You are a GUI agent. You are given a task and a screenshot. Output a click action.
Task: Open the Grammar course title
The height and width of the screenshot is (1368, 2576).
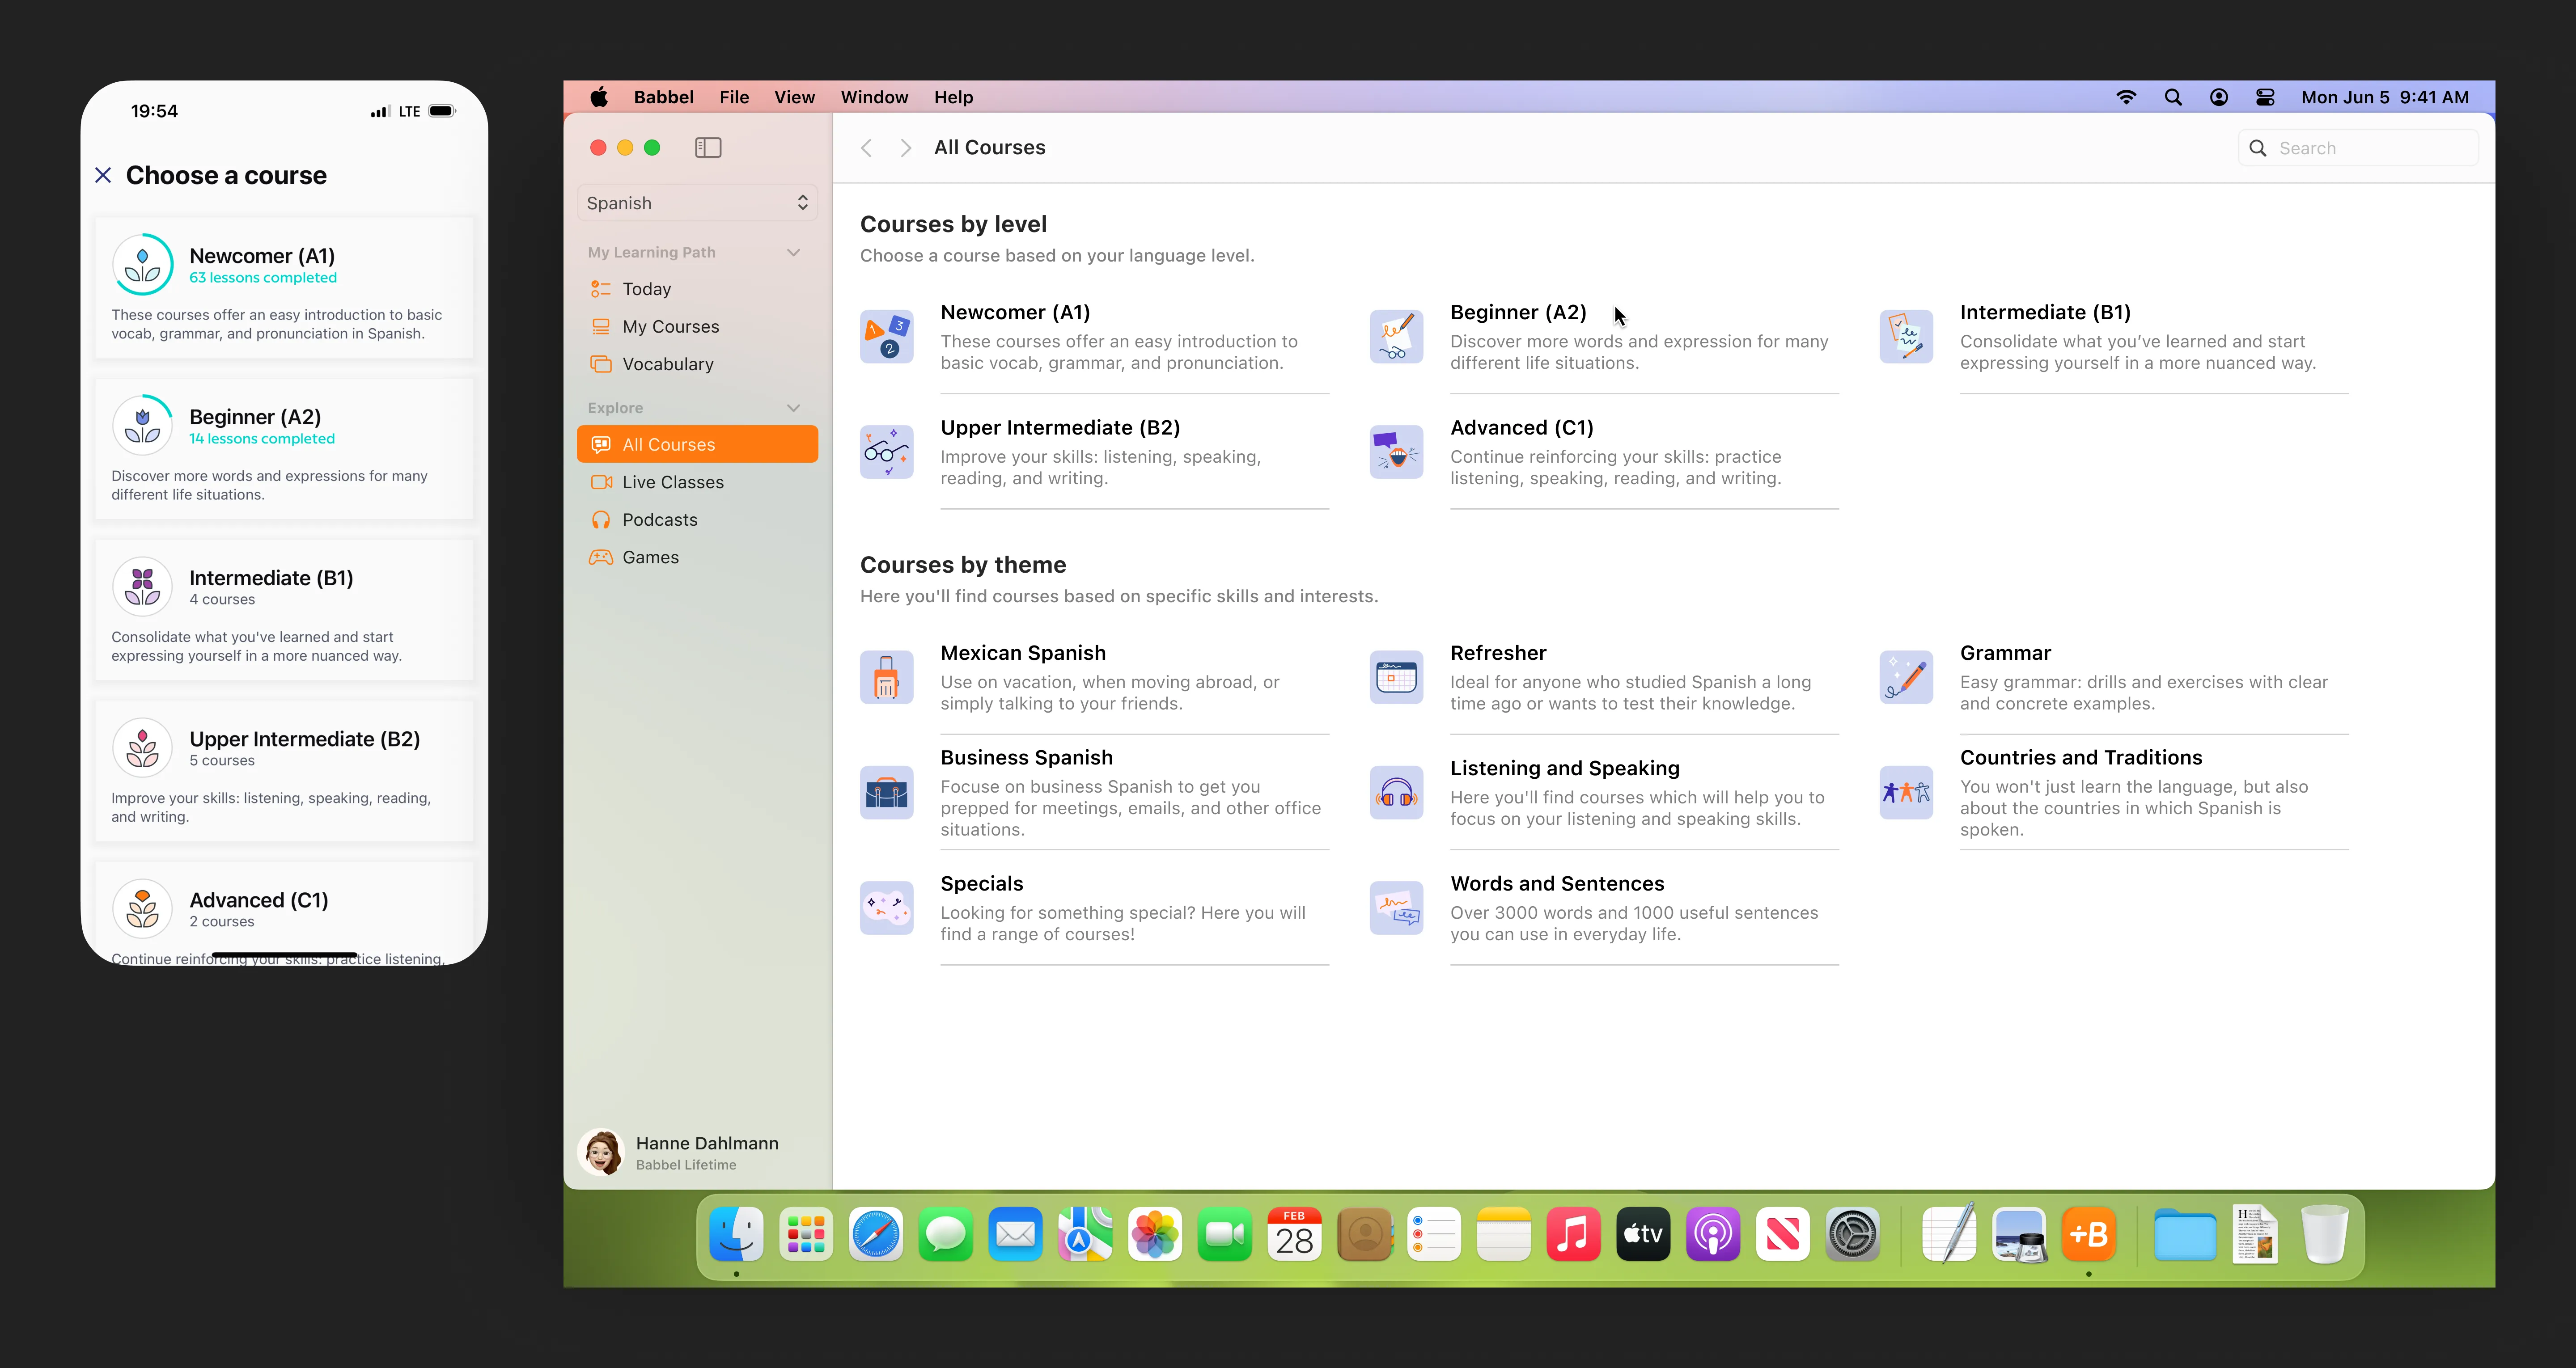point(2005,653)
